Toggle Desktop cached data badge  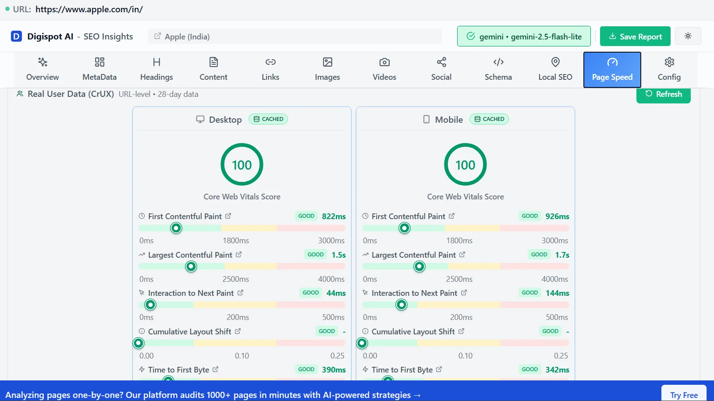(x=268, y=119)
